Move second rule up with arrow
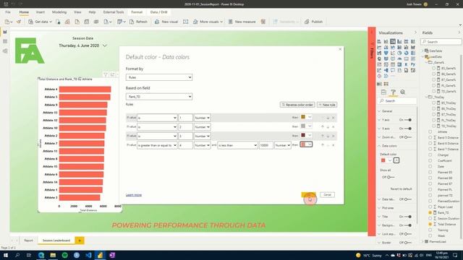The height and width of the screenshot is (260, 463). click(323, 127)
